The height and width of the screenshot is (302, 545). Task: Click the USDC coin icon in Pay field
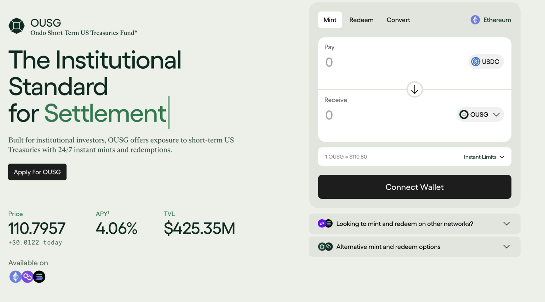(476, 62)
